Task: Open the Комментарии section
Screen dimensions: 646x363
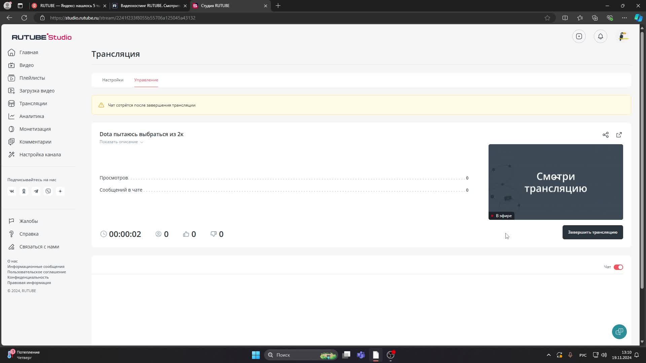Action: (35, 142)
